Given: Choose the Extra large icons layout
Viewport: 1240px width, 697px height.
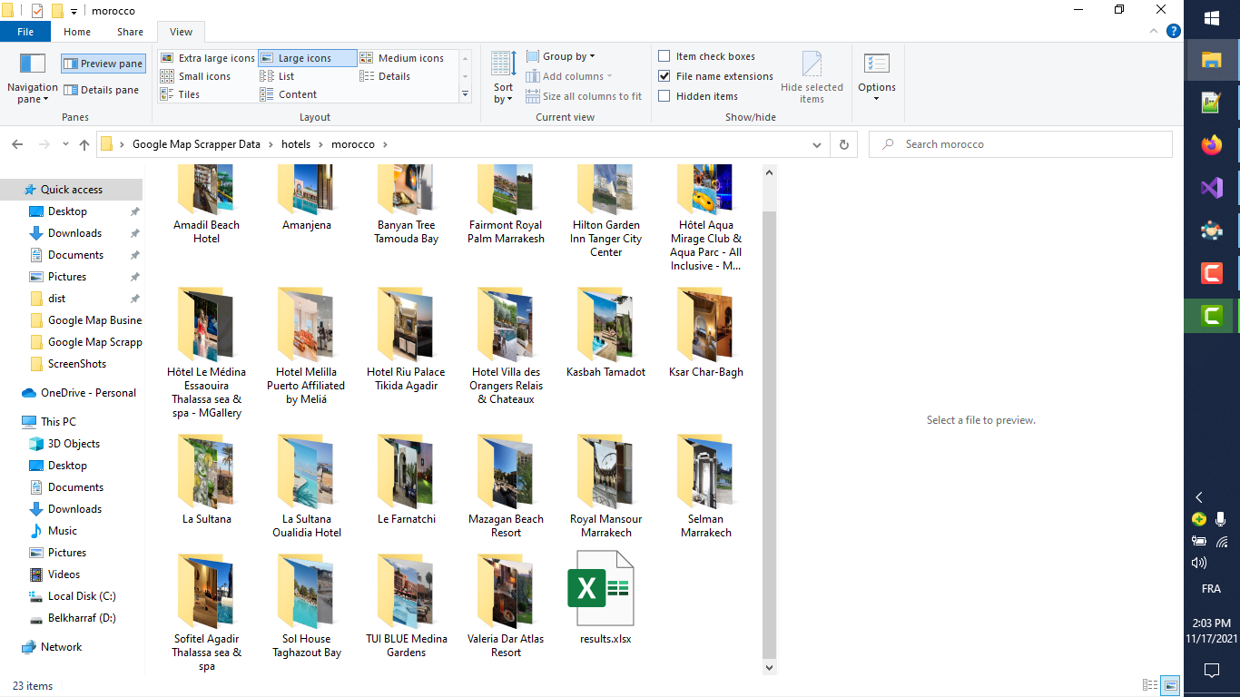Looking at the screenshot, I should click(208, 58).
